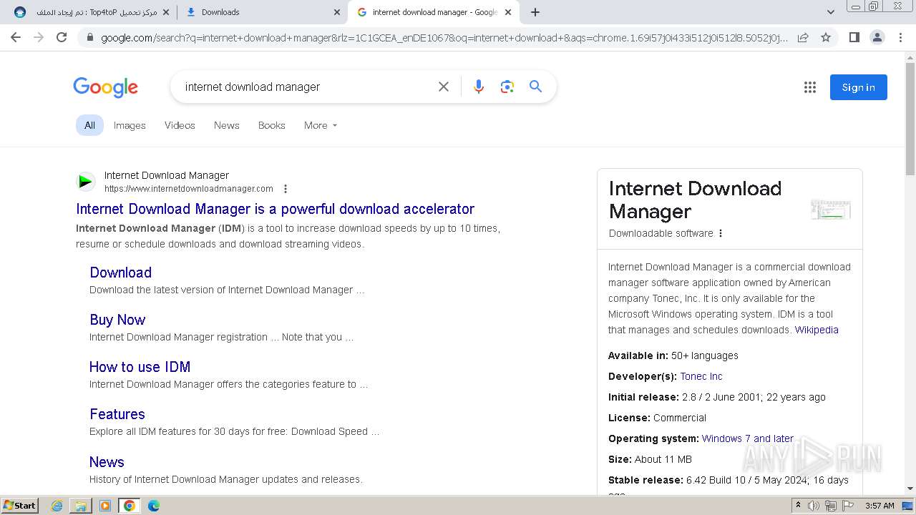Screen dimensions: 916x515
Task: Open the Tonec Inc developer link
Action: pos(701,376)
